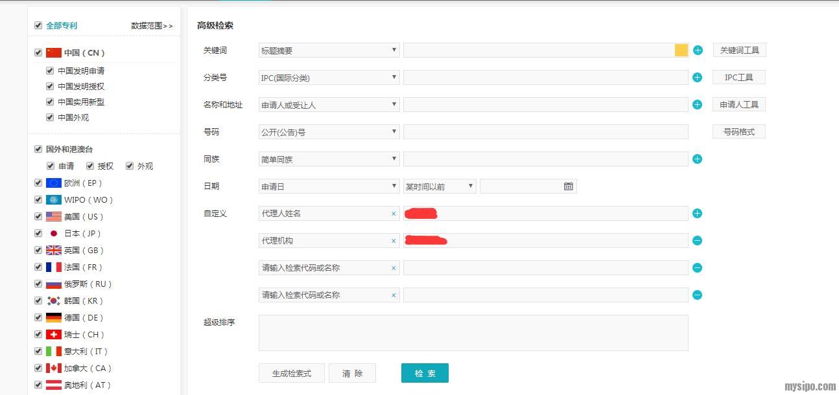Open the 公开(公告)号 number type dropdown
The width and height of the screenshot is (839, 395).
click(x=329, y=132)
